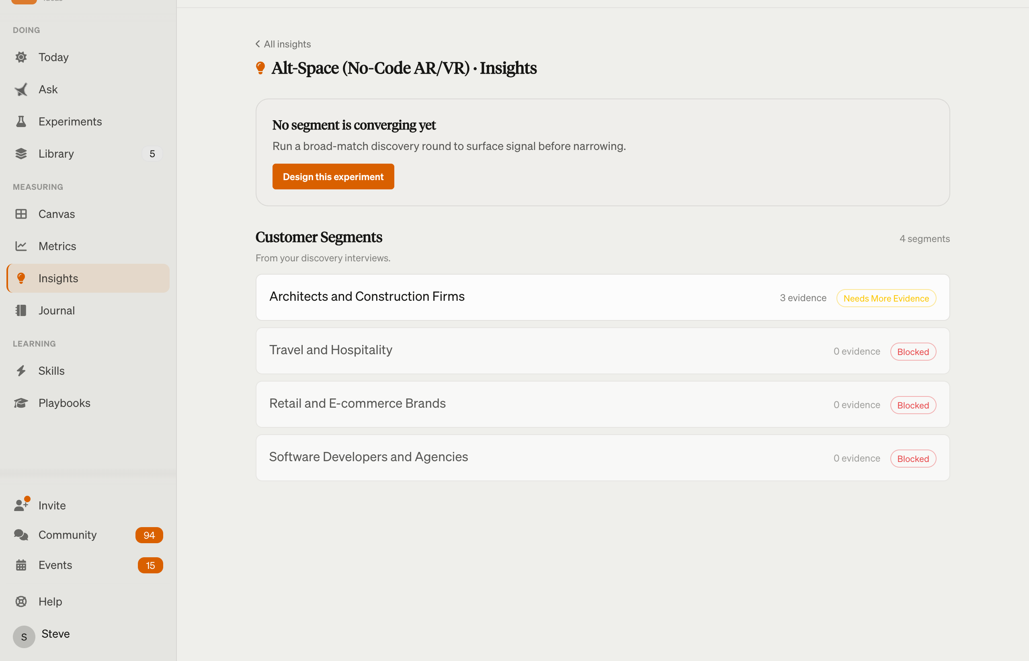Open Library from the sidebar
1029x661 pixels.
pos(88,154)
